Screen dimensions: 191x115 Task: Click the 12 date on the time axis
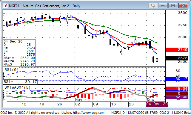click(x=24, y=104)
